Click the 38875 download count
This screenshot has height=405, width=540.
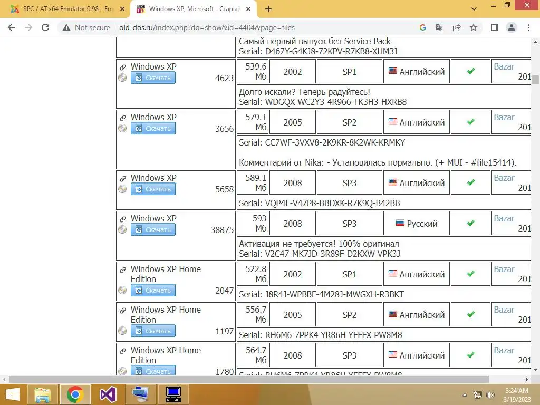click(222, 230)
